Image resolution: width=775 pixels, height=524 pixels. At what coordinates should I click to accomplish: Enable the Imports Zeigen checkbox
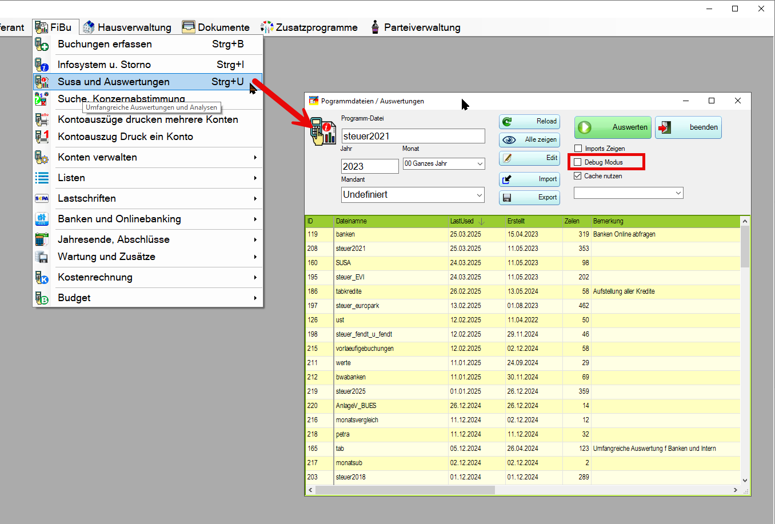point(578,149)
